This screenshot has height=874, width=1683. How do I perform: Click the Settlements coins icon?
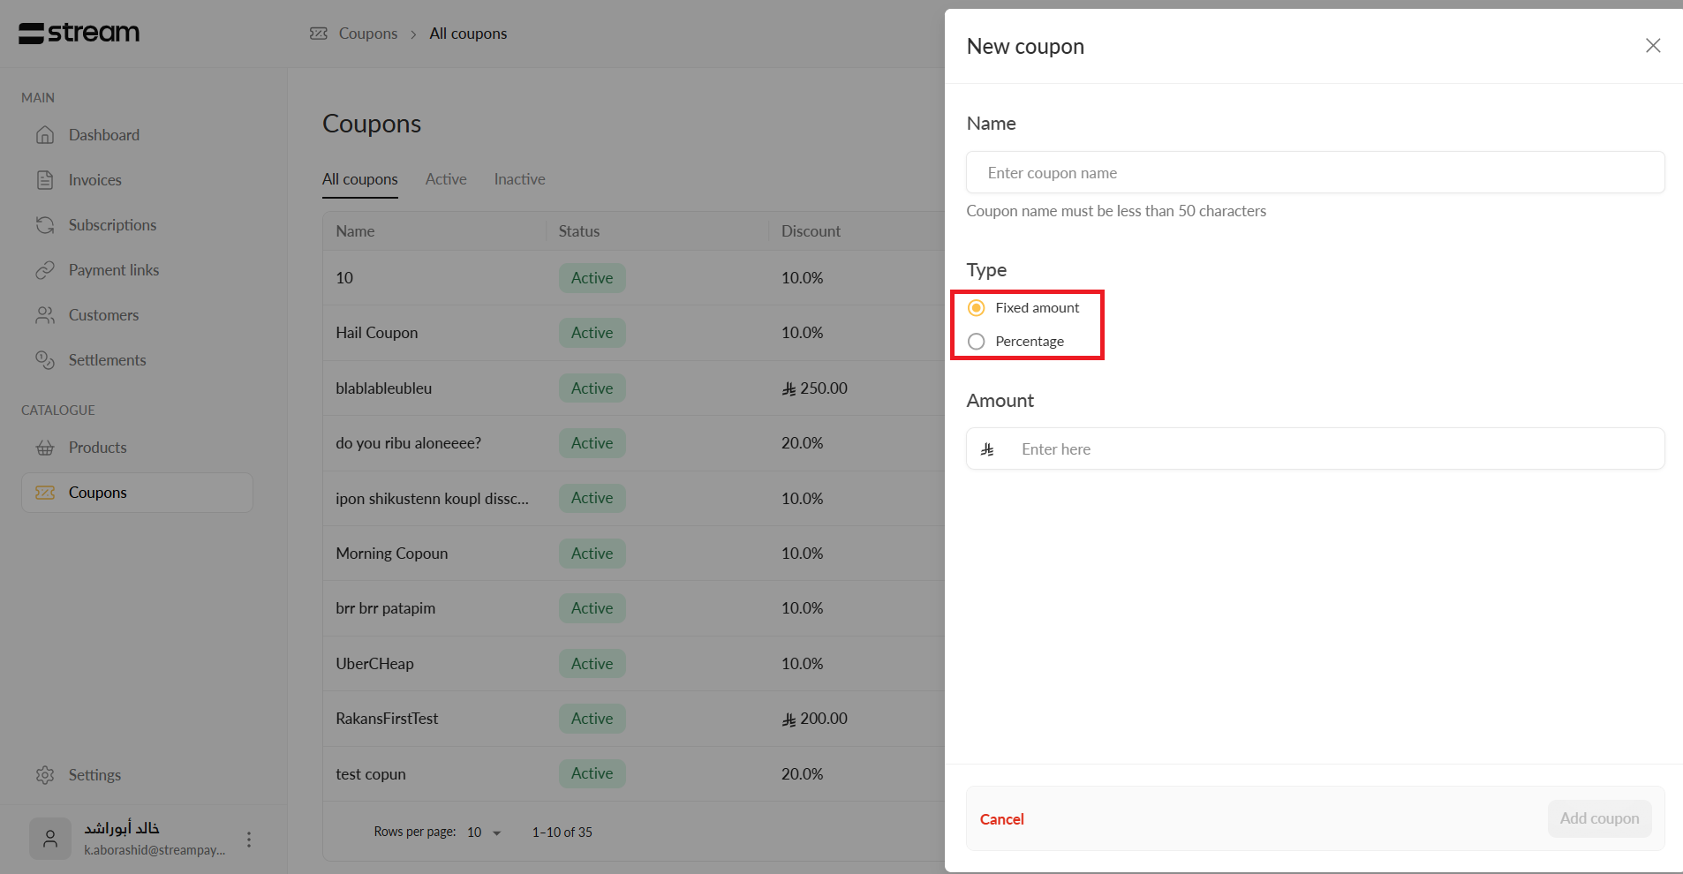click(45, 360)
